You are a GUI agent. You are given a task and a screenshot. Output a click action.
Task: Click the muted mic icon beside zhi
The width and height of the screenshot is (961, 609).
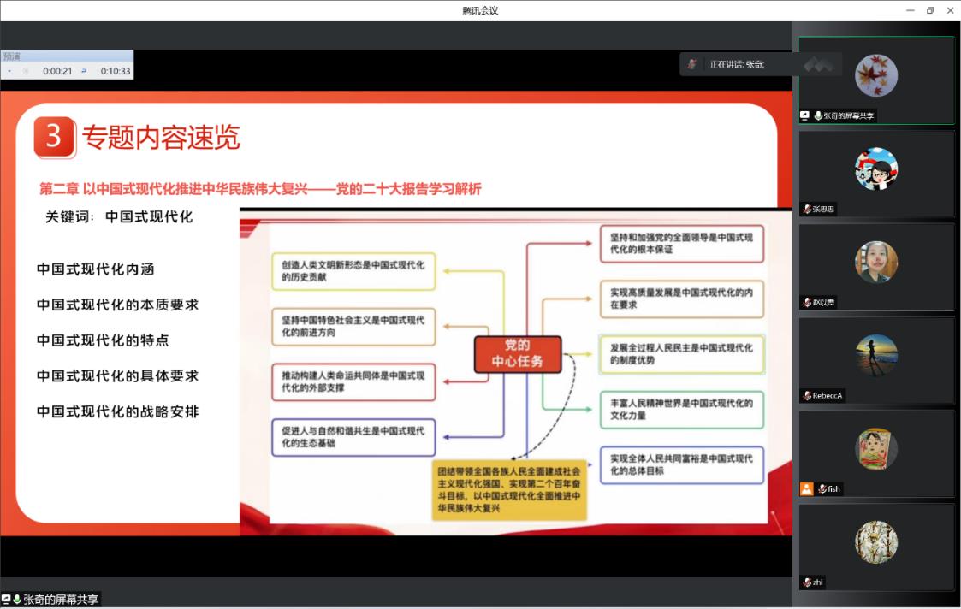click(x=807, y=582)
